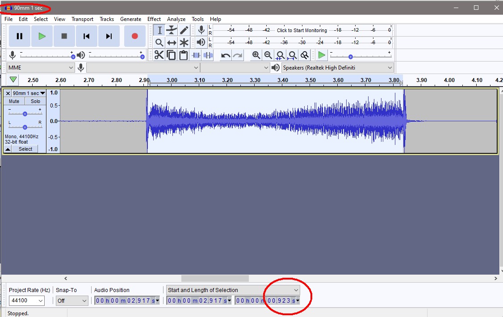Click the track gain slider knob
This screenshot has height=317, width=503.
point(25,114)
